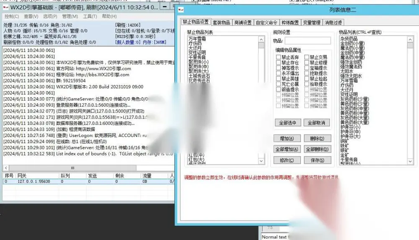The height and width of the screenshot is (240, 419).
Task: Click the 修改(C) button
Action: pos(287,160)
